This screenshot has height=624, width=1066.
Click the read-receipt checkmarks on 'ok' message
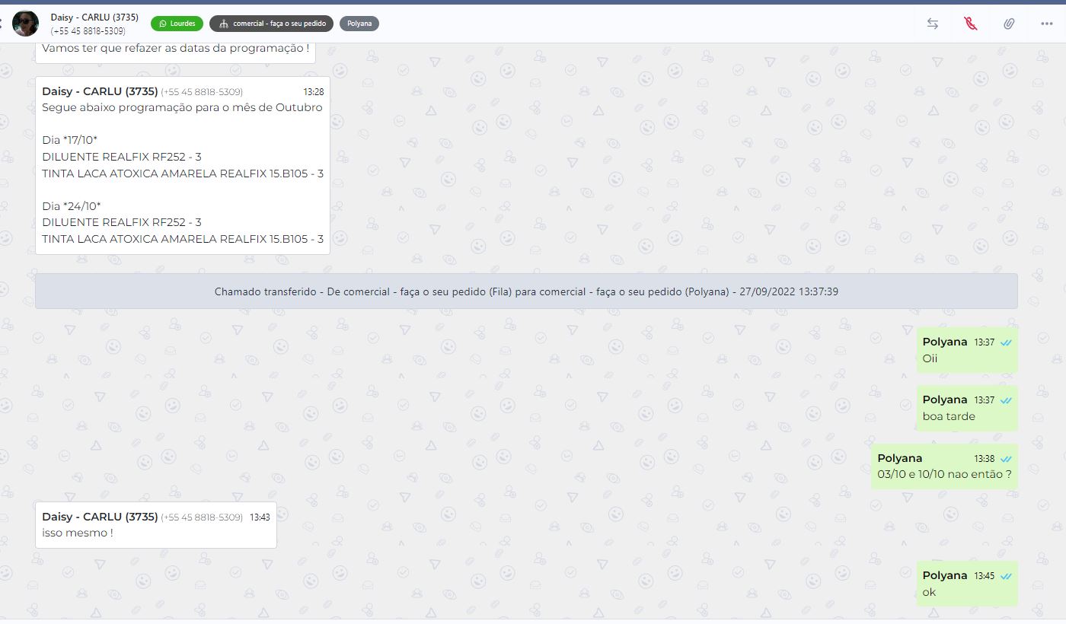click(1007, 576)
